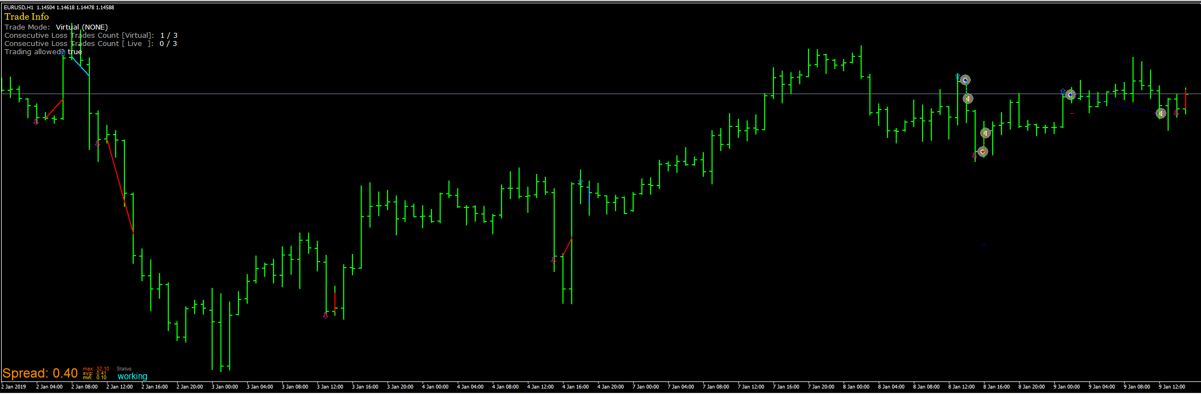Click the Virtual loss count value '1 / 3'
The height and width of the screenshot is (394, 1201).
169,35
